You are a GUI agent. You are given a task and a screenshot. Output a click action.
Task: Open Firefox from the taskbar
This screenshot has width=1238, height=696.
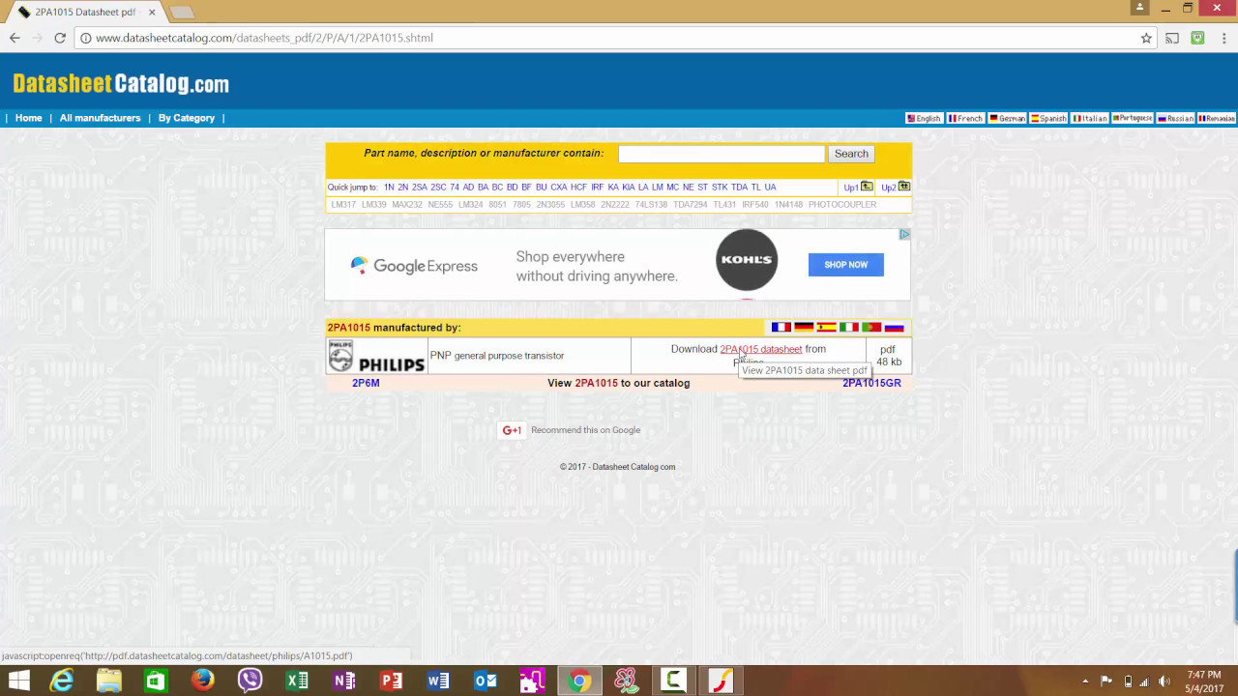[202, 681]
